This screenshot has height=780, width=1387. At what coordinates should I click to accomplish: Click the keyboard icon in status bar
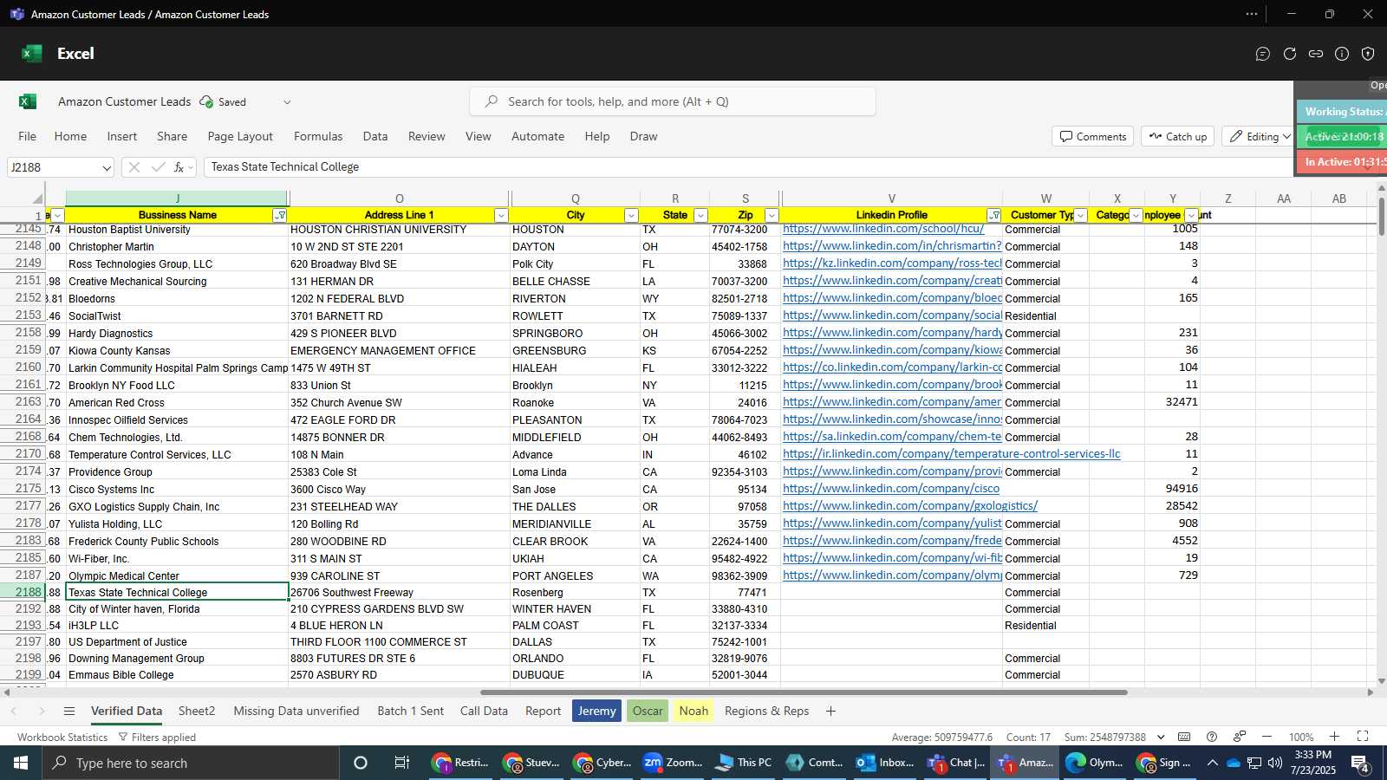pyautogui.click(x=1184, y=737)
